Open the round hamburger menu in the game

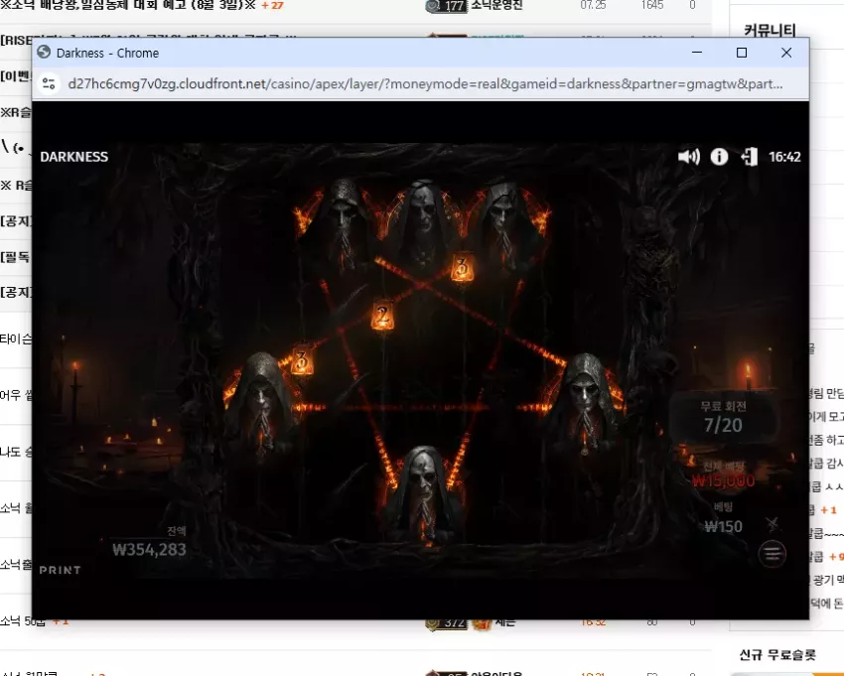pyautogui.click(x=772, y=553)
